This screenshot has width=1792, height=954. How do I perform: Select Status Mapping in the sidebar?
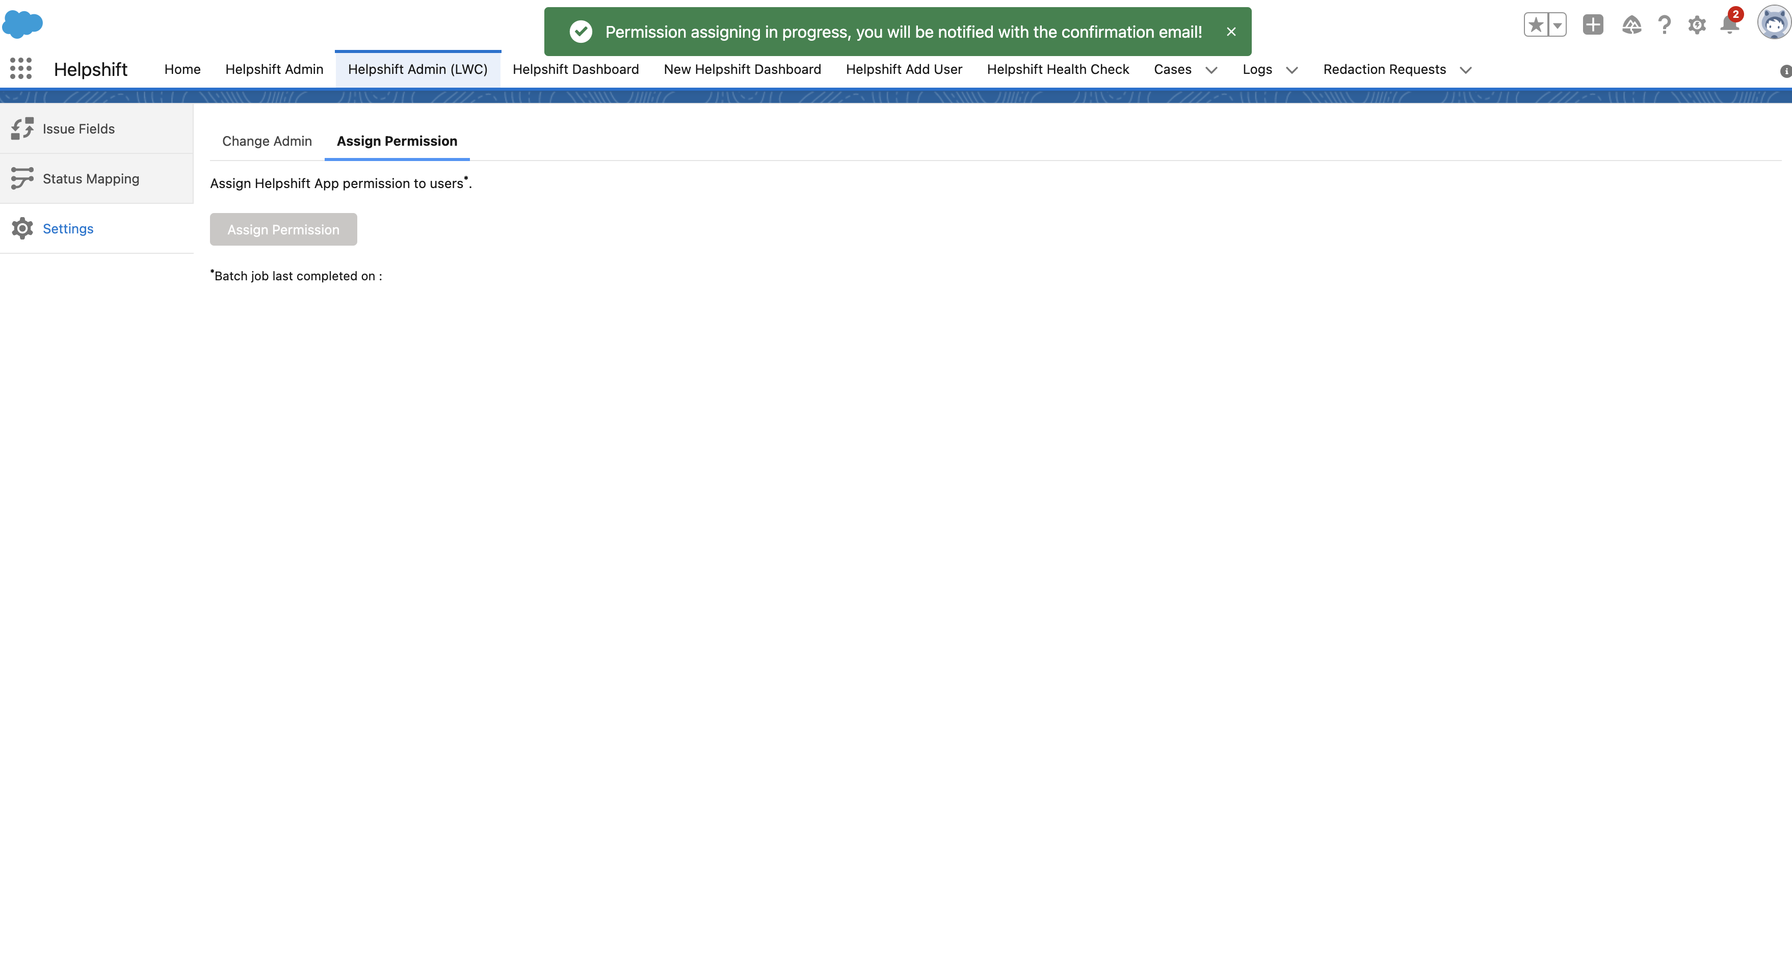pyautogui.click(x=90, y=179)
